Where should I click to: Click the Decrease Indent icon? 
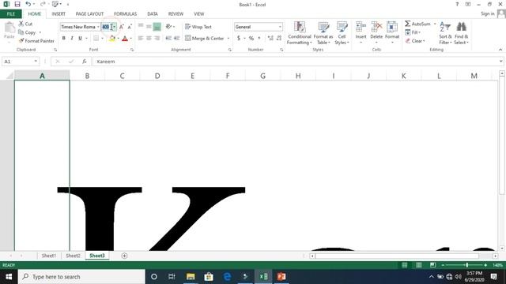point(168,39)
